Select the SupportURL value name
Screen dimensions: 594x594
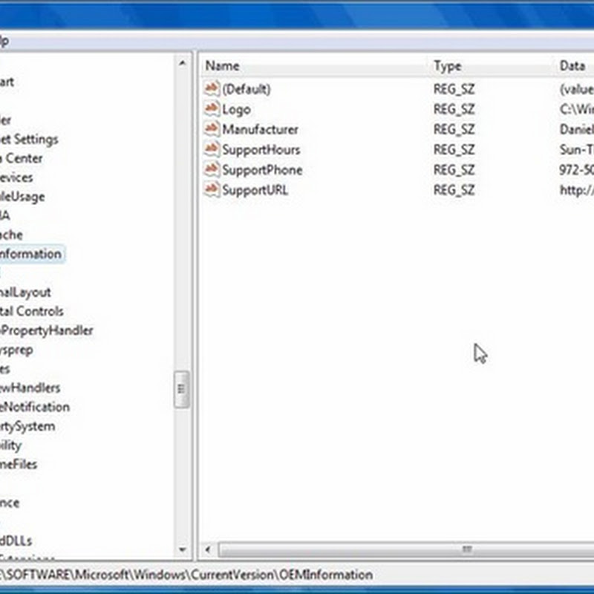click(x=255, y=190)
